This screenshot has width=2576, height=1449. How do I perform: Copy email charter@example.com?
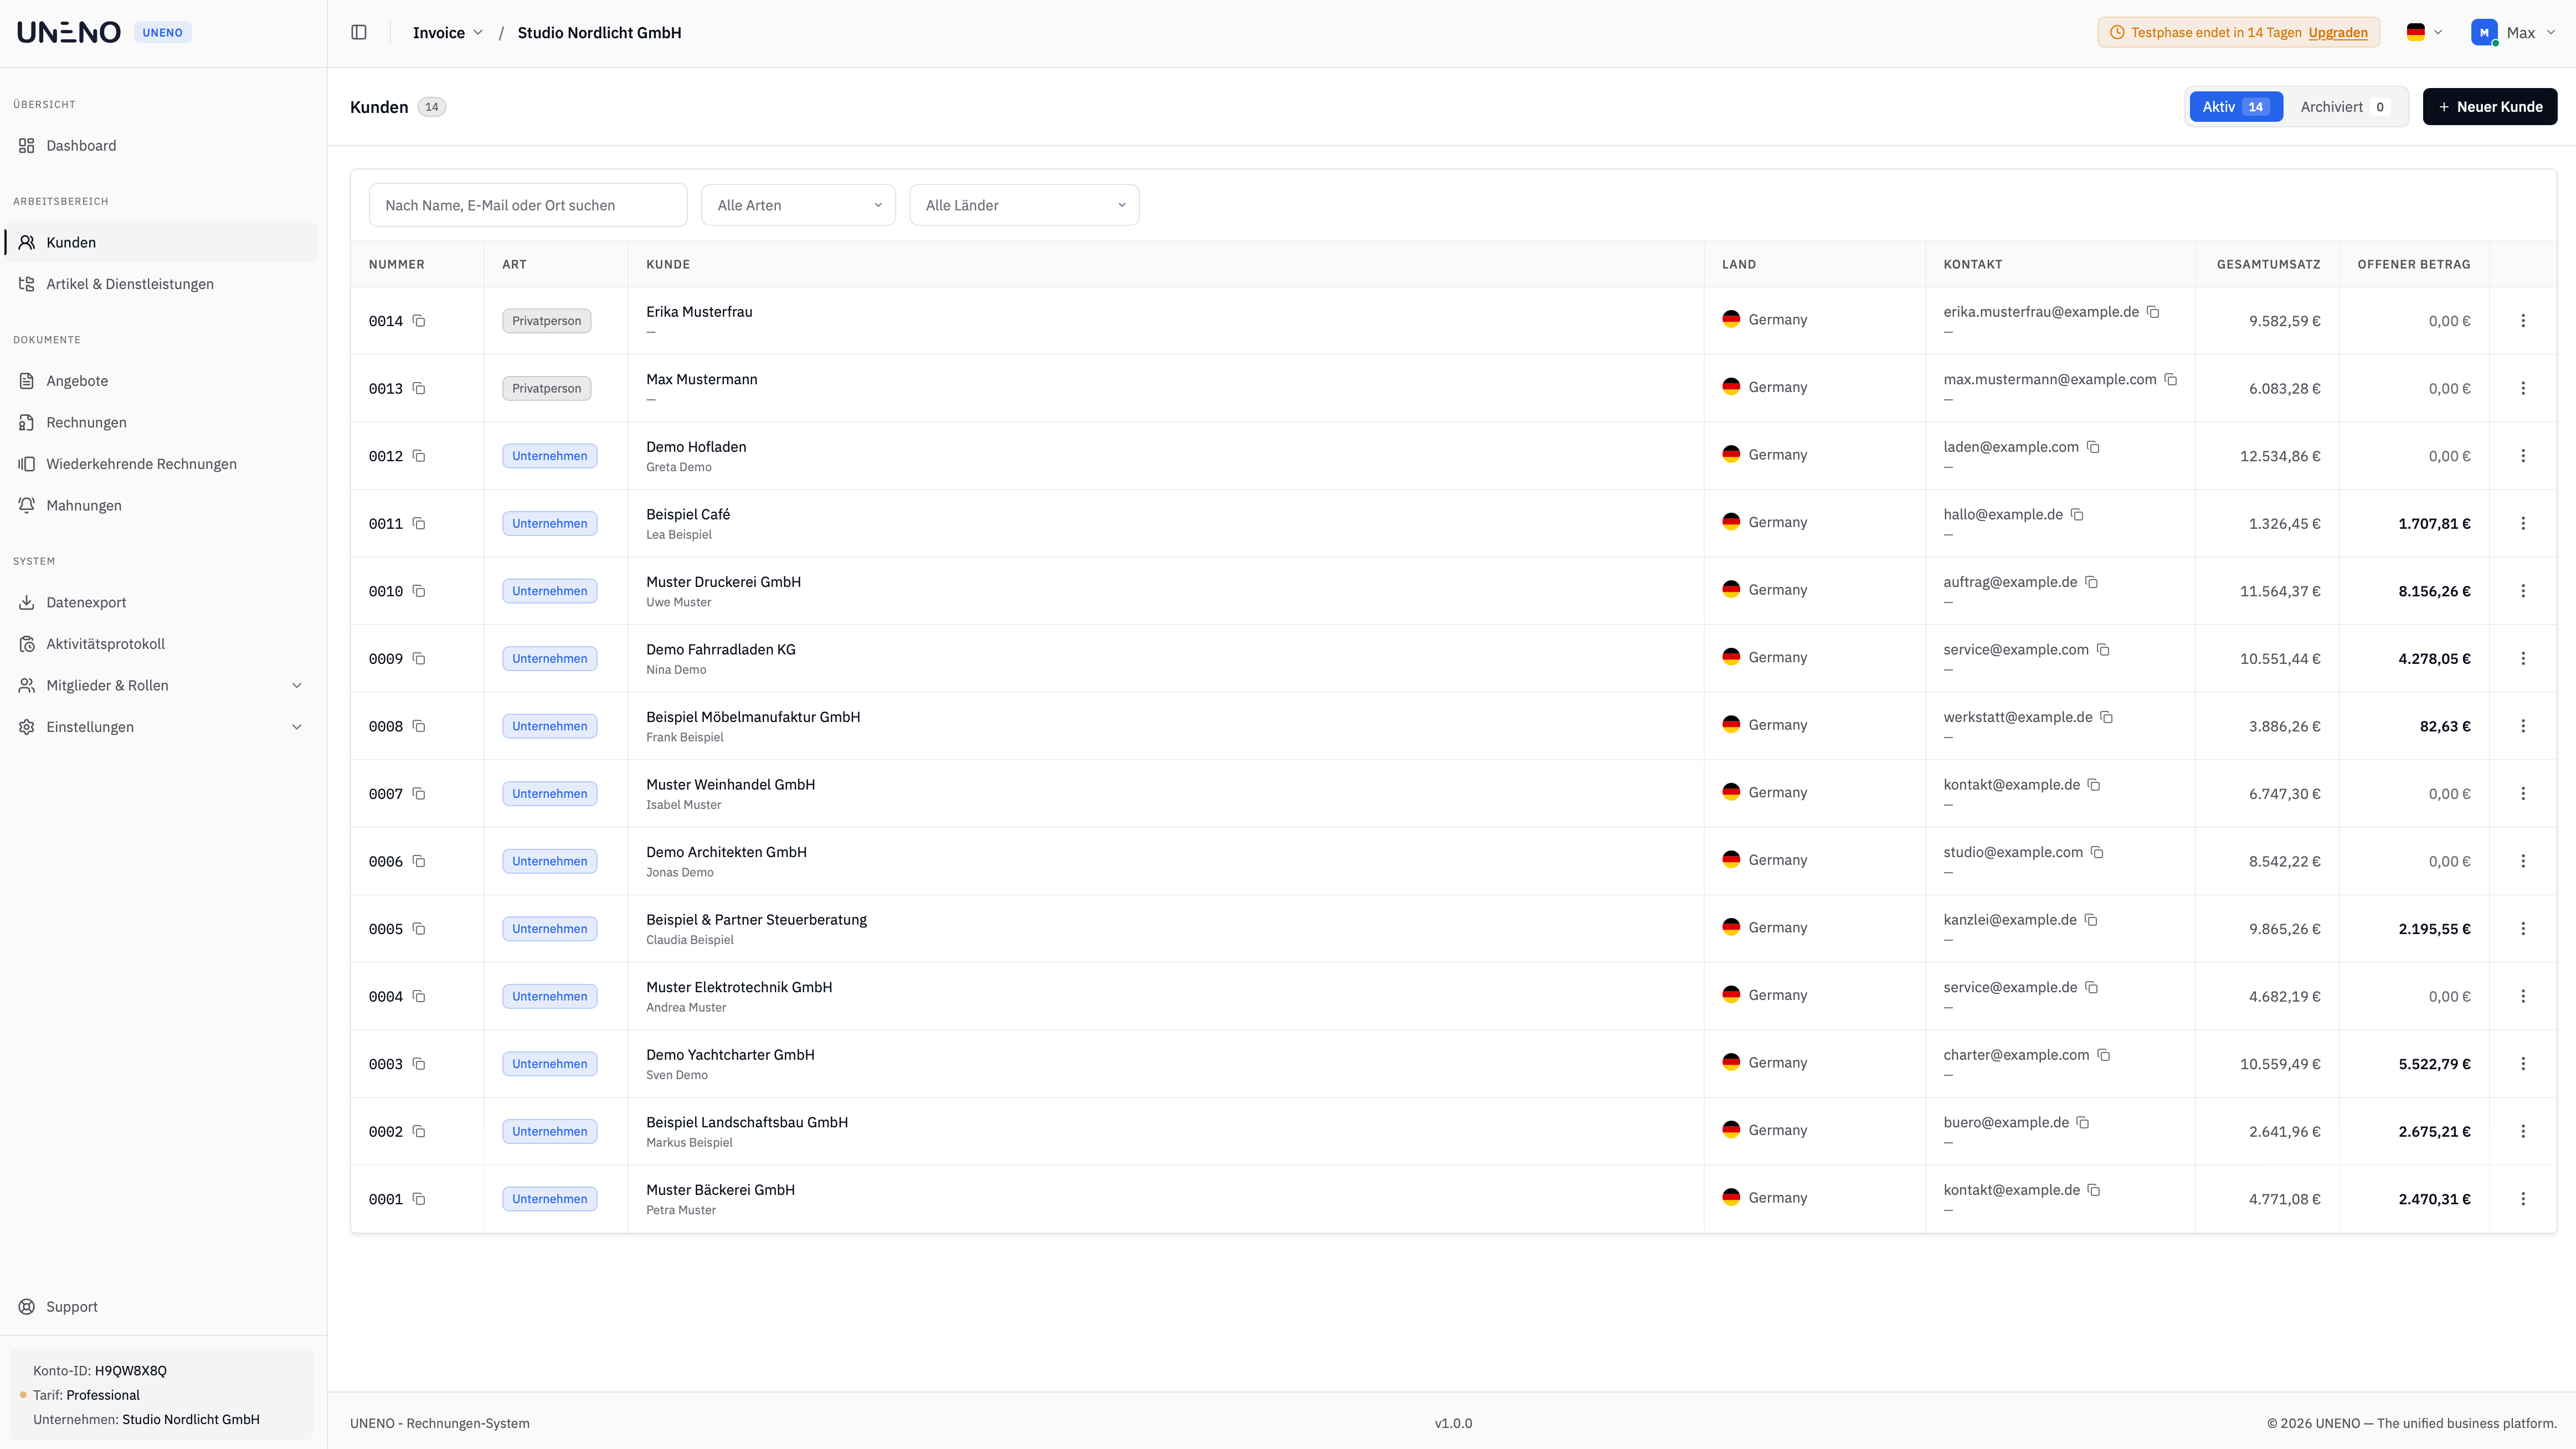coord(2103,1055)
